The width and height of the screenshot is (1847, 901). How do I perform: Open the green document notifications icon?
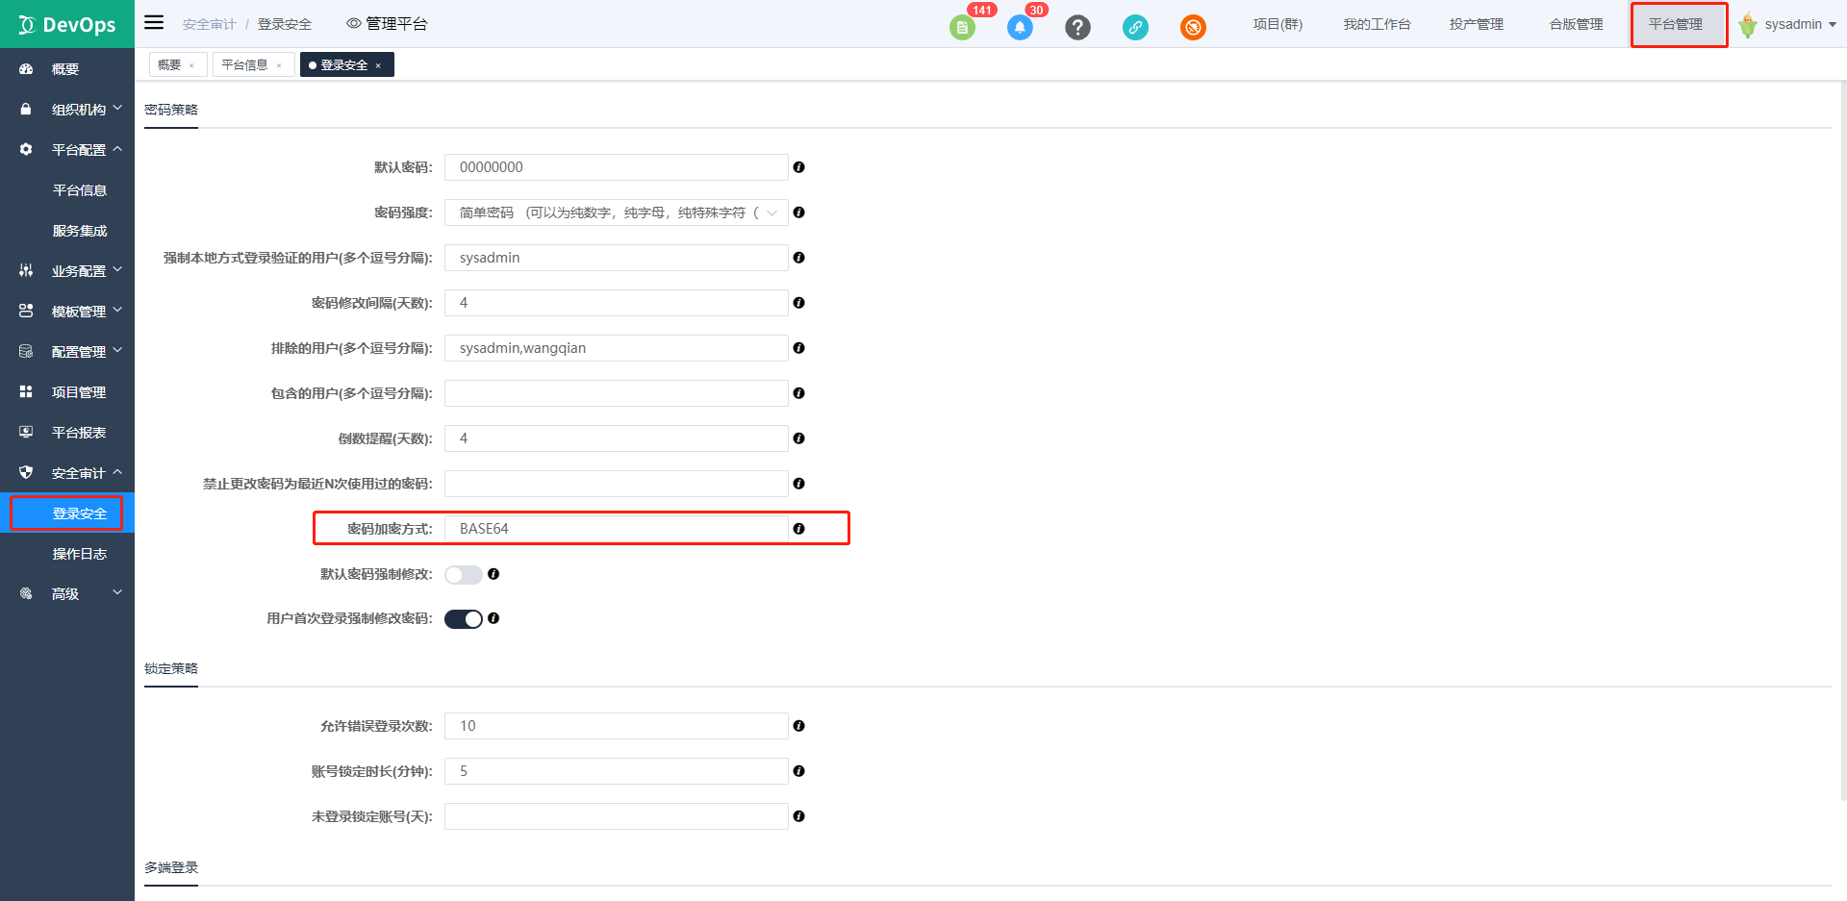click(962, 28)
